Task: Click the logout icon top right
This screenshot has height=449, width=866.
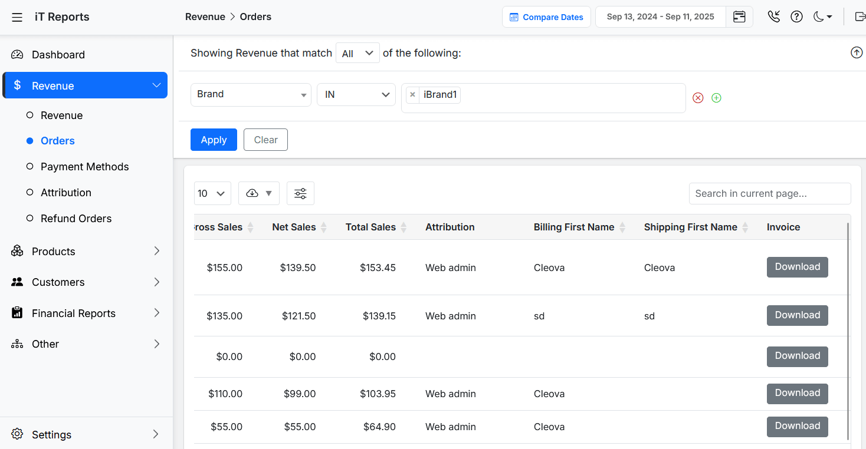Action: (861, 16)
